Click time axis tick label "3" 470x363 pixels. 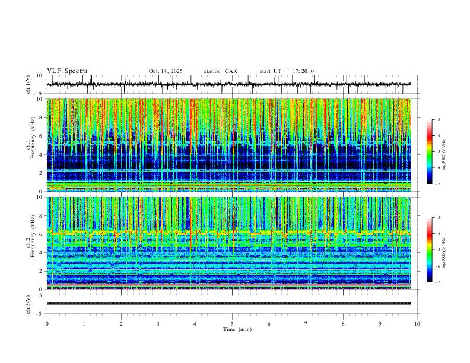tap(158, 324)
